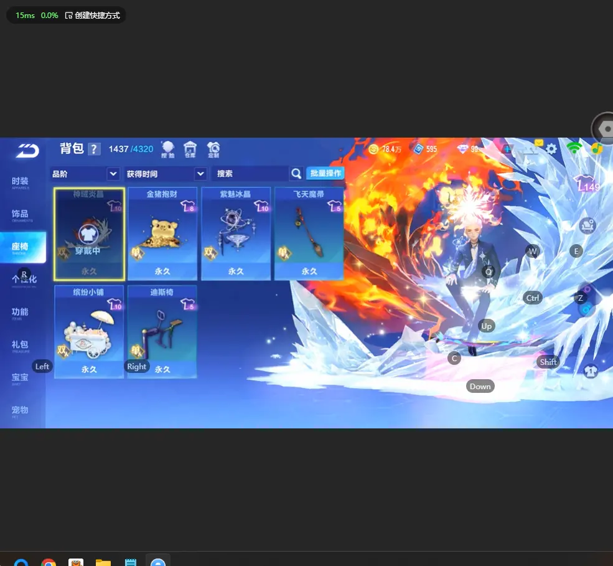The image size is (613, 566).
Task: Select the 迪斯椅 chair seat card
Action: (162, 332)
